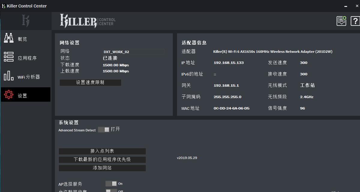The height and width of the screenshot is (192, 360).
Task: Click the version text v2019.05.29
Action: coord(187,158)
